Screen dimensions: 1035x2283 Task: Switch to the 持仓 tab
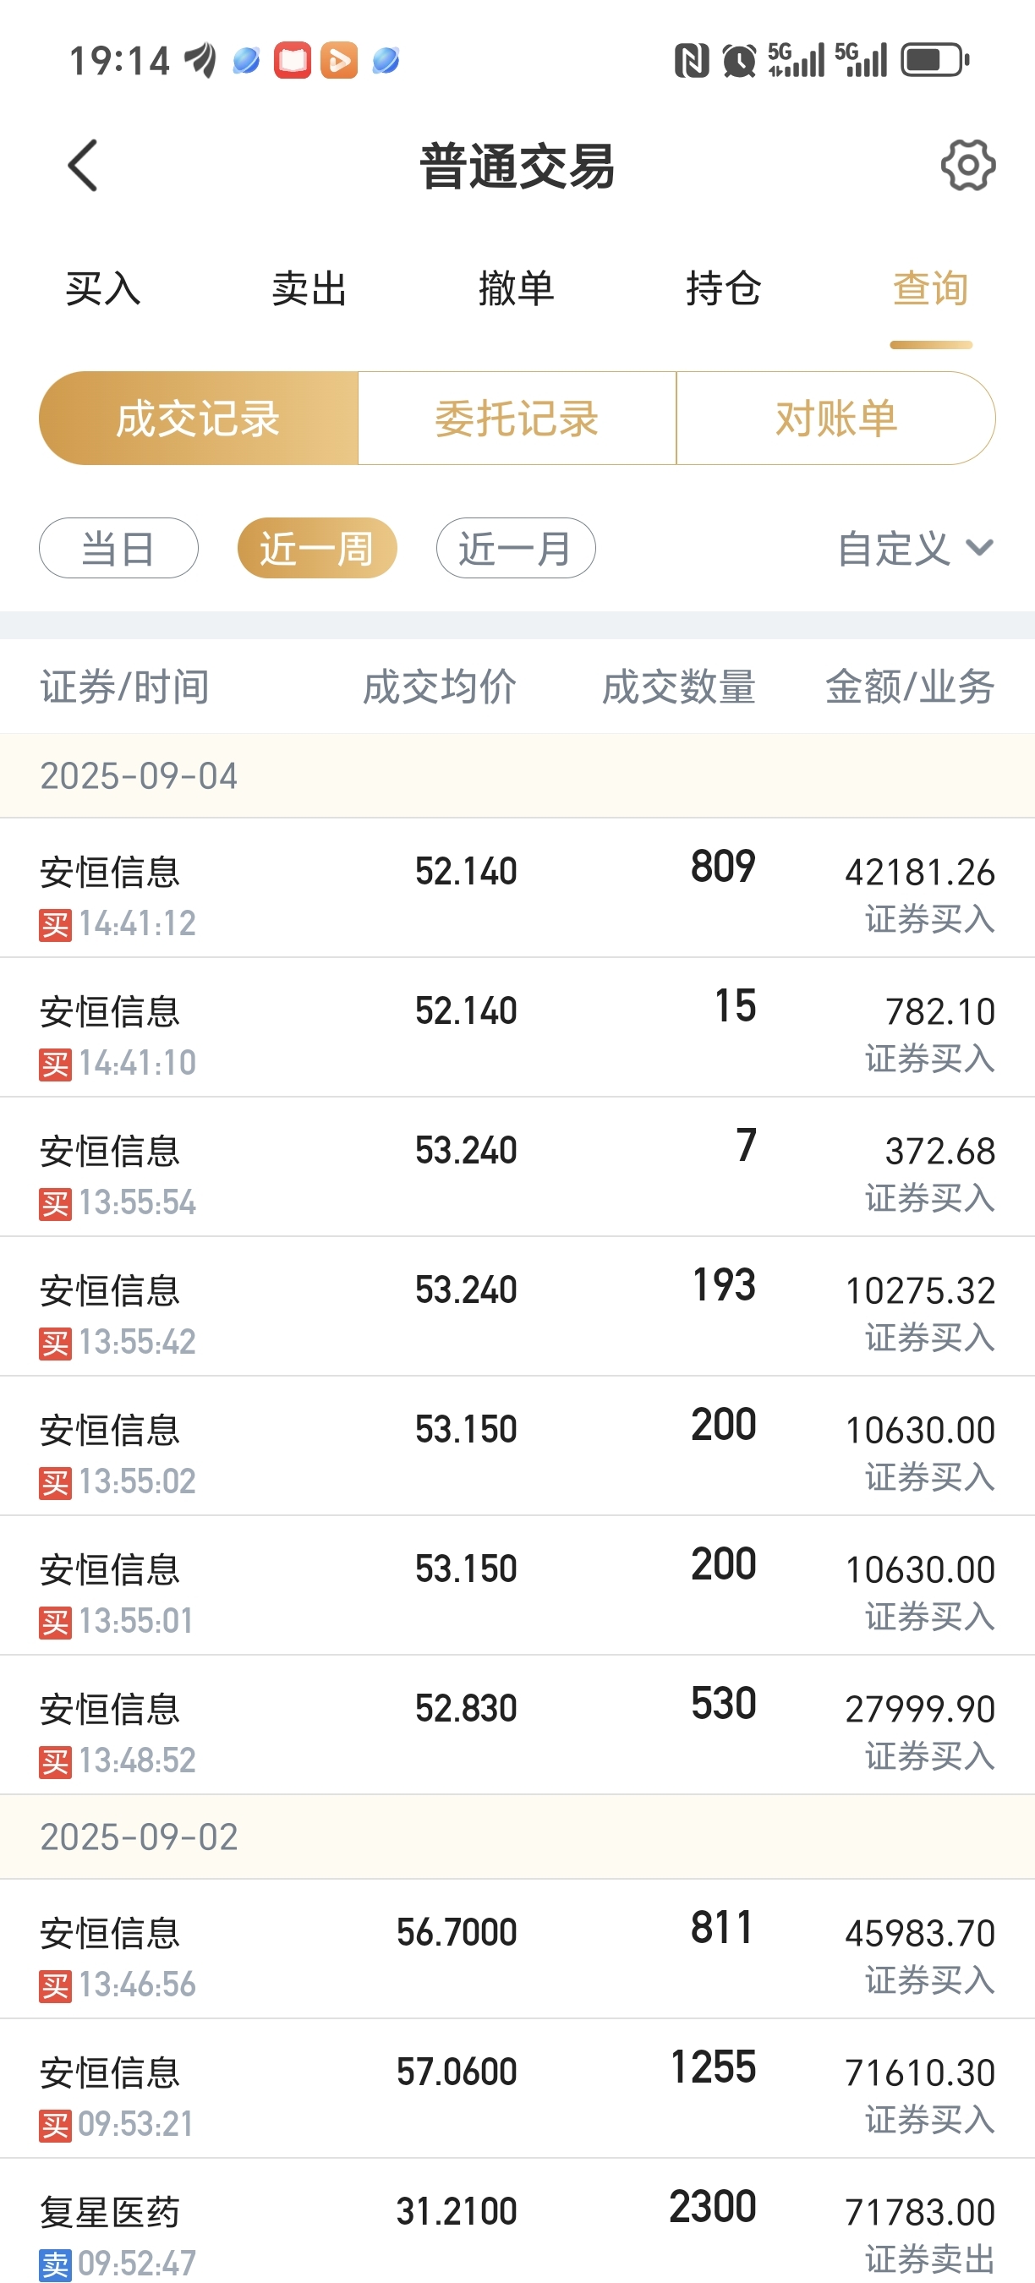point(723,289)
